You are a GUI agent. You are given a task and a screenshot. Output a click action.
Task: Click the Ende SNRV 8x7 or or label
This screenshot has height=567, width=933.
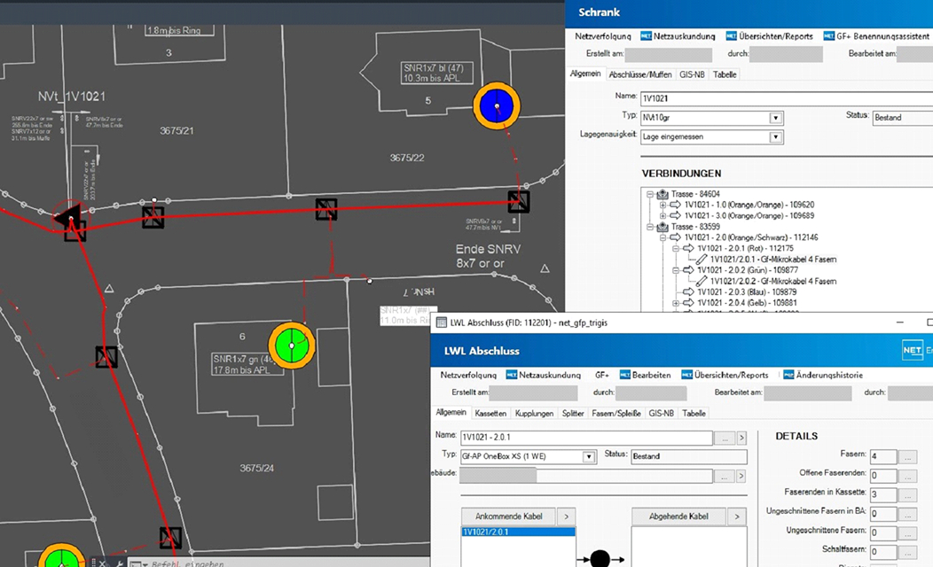(x=488, y=256)
